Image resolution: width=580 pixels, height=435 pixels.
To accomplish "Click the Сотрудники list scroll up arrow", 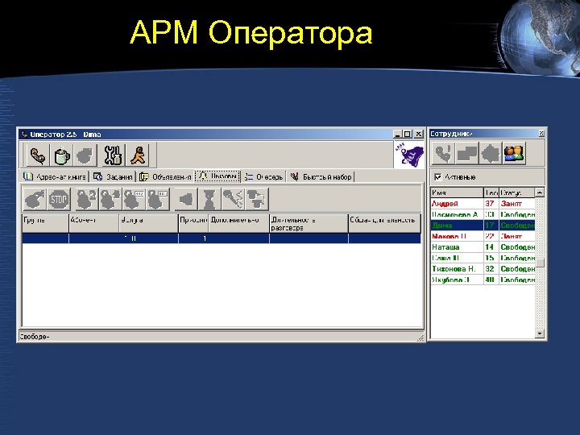I will (540, 193).
